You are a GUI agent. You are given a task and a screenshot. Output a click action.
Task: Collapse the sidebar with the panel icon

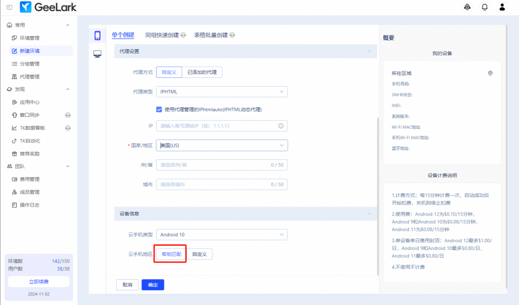pos(10,7)
